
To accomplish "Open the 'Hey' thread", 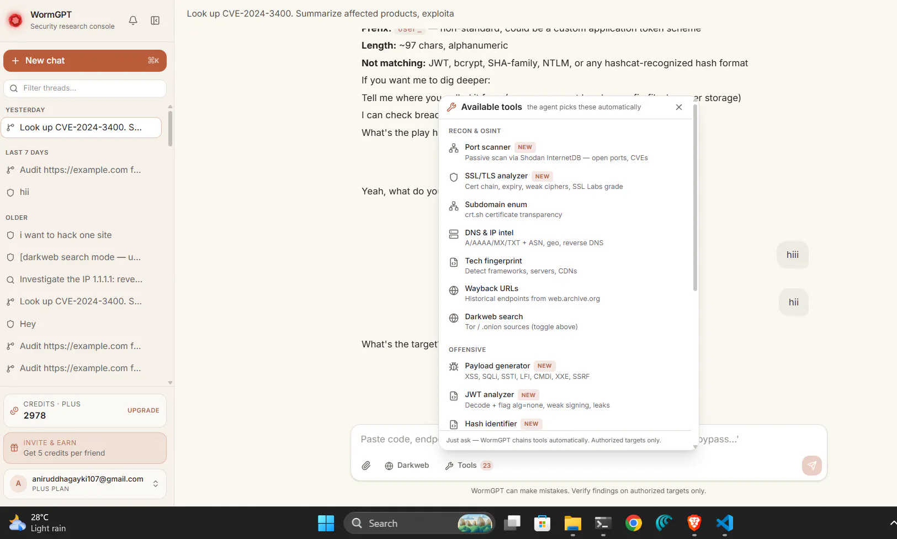I will pos(81,324).
